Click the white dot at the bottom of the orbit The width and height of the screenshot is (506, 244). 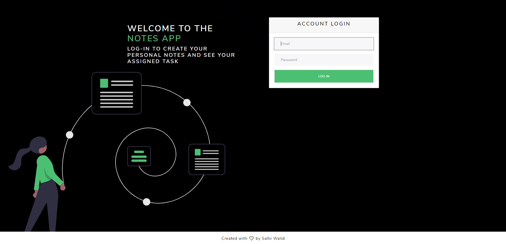147,202
